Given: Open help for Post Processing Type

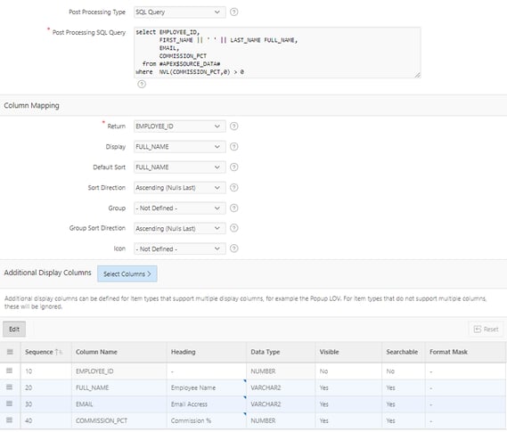Looking at the screenshot, I should [233, 12].
